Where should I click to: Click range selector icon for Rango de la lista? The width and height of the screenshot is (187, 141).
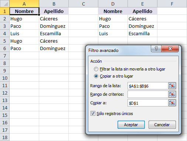[x=172, y=86]
